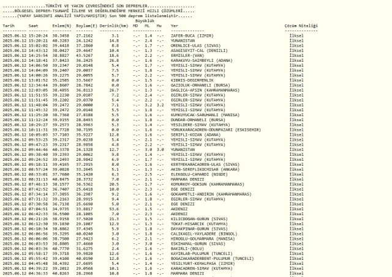
Task: Select the ZAFER-BUCA (IZMIR) location text
Action: [190, 36]
